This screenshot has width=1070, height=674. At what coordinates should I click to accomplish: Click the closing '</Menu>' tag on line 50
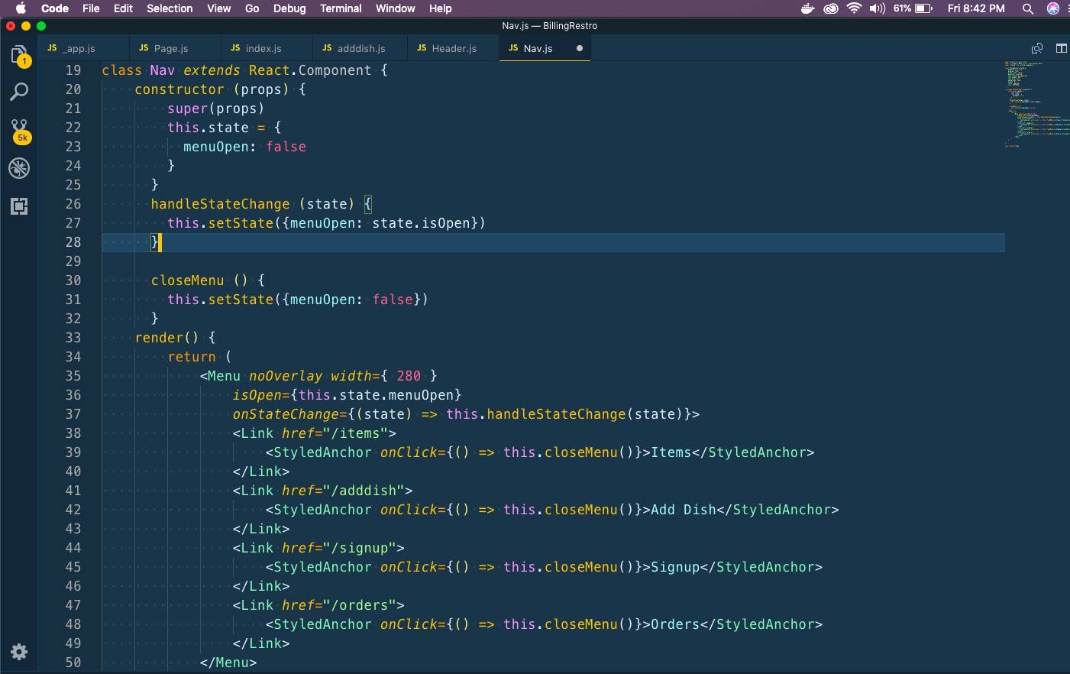click(x=228, y=663)
